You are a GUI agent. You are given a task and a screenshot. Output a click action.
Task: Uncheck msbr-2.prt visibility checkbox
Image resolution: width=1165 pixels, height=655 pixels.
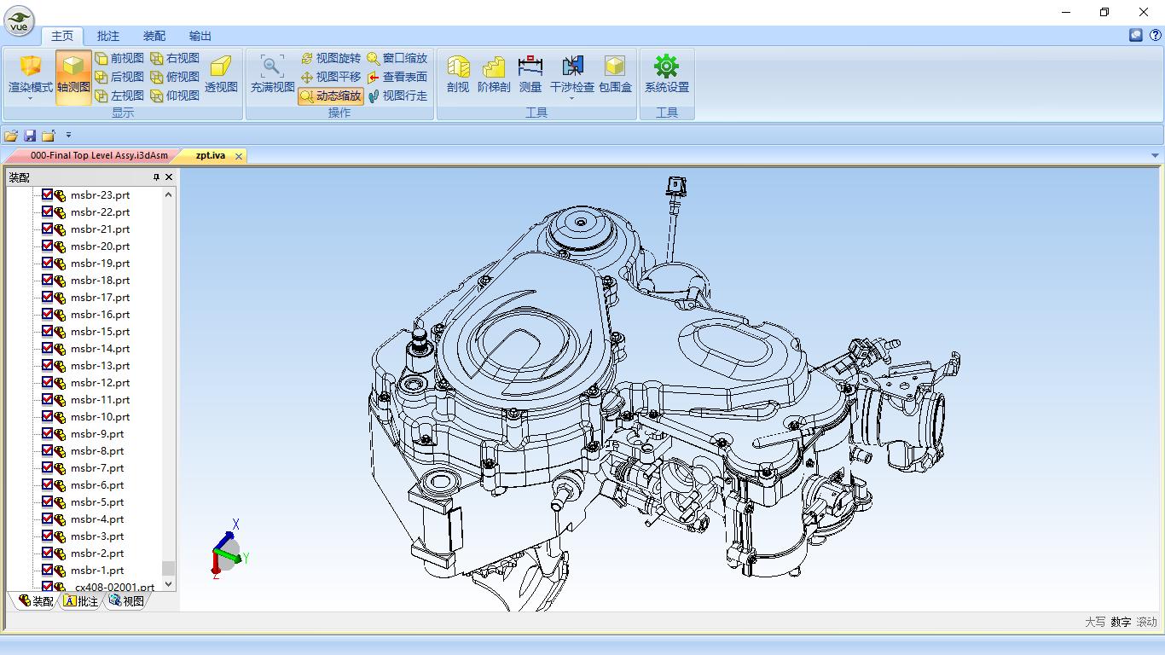48,553
